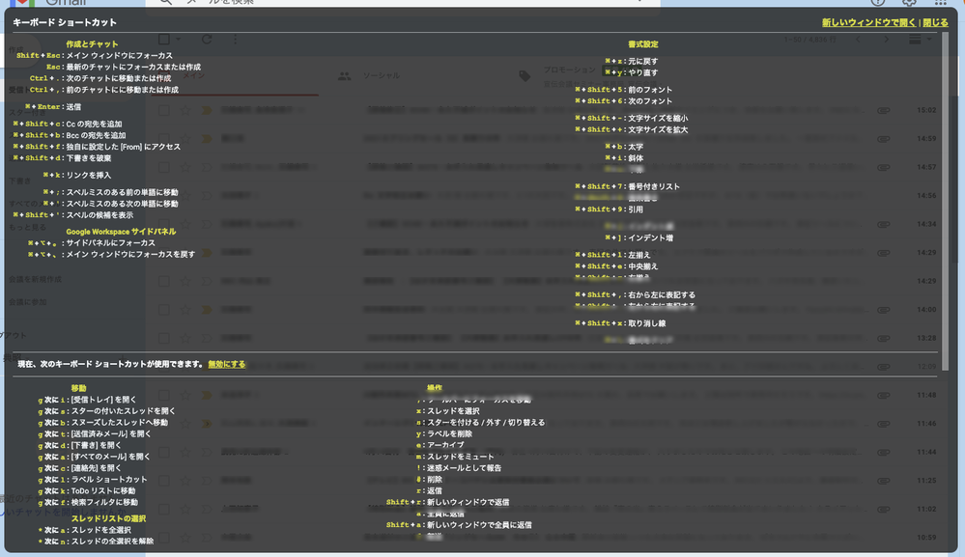Check the checkbox of the 11:02 email row
Image resolution: width=965 pixels, height=557 pixels.
[163, 509]
